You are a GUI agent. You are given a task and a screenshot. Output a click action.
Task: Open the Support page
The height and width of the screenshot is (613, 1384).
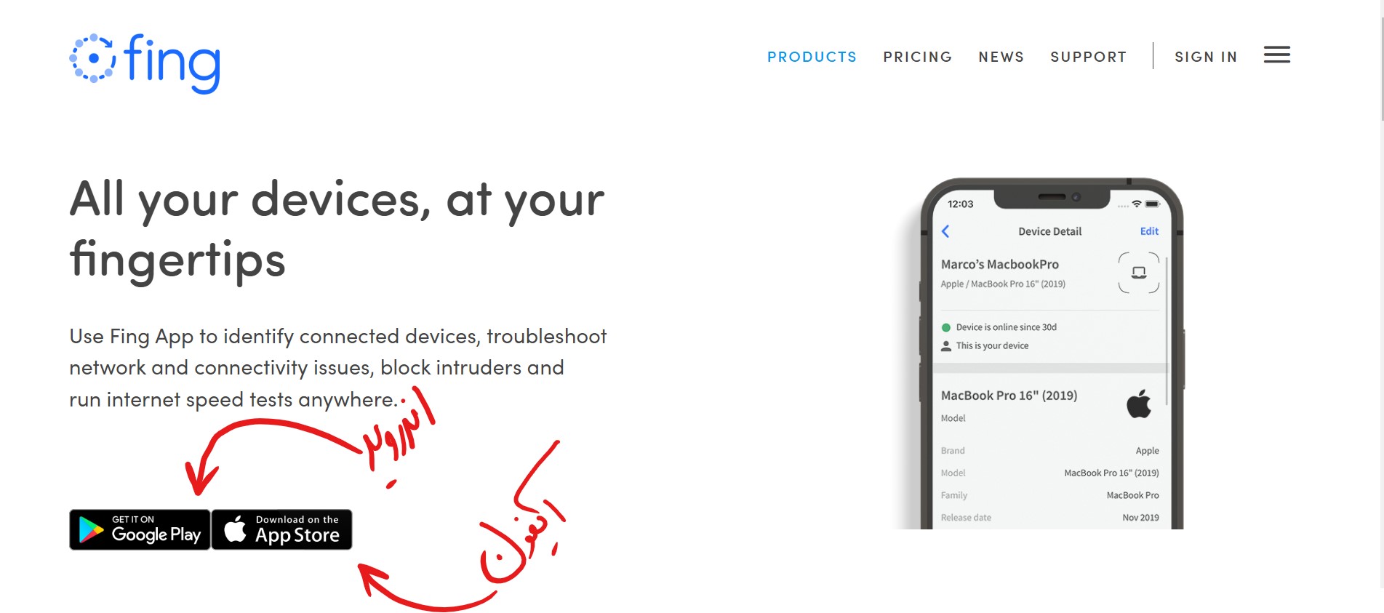1088,57
